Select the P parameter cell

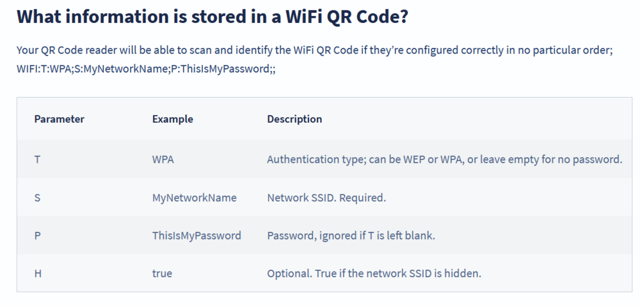[x=37, y=235]
